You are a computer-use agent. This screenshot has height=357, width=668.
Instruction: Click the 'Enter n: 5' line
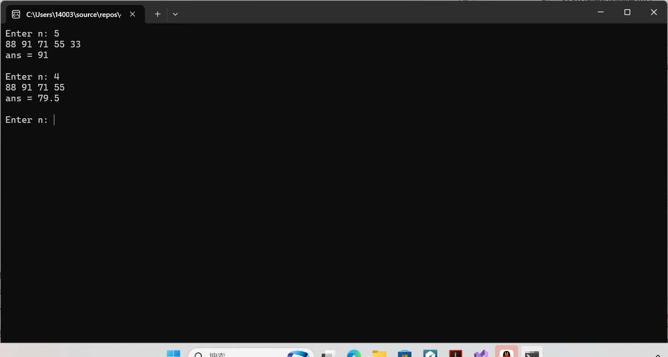click(32, 34)
